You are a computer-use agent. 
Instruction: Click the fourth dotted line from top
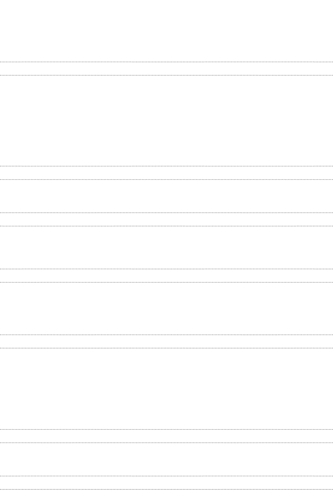(166, 179)
